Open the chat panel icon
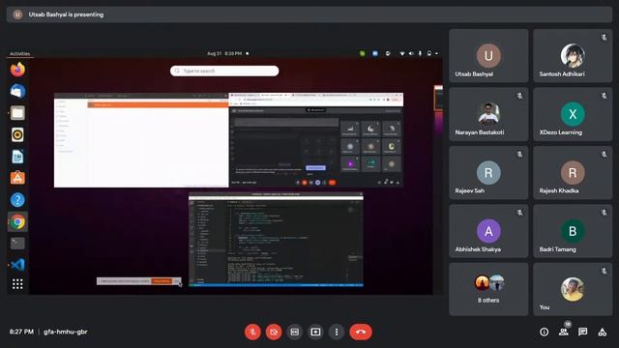 [582, 332]
